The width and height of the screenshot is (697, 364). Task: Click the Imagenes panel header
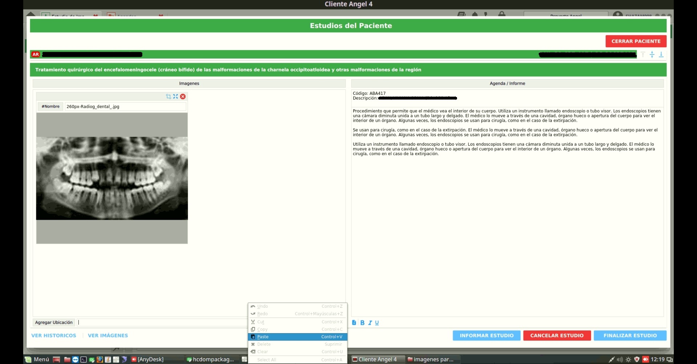pos(189,84)
